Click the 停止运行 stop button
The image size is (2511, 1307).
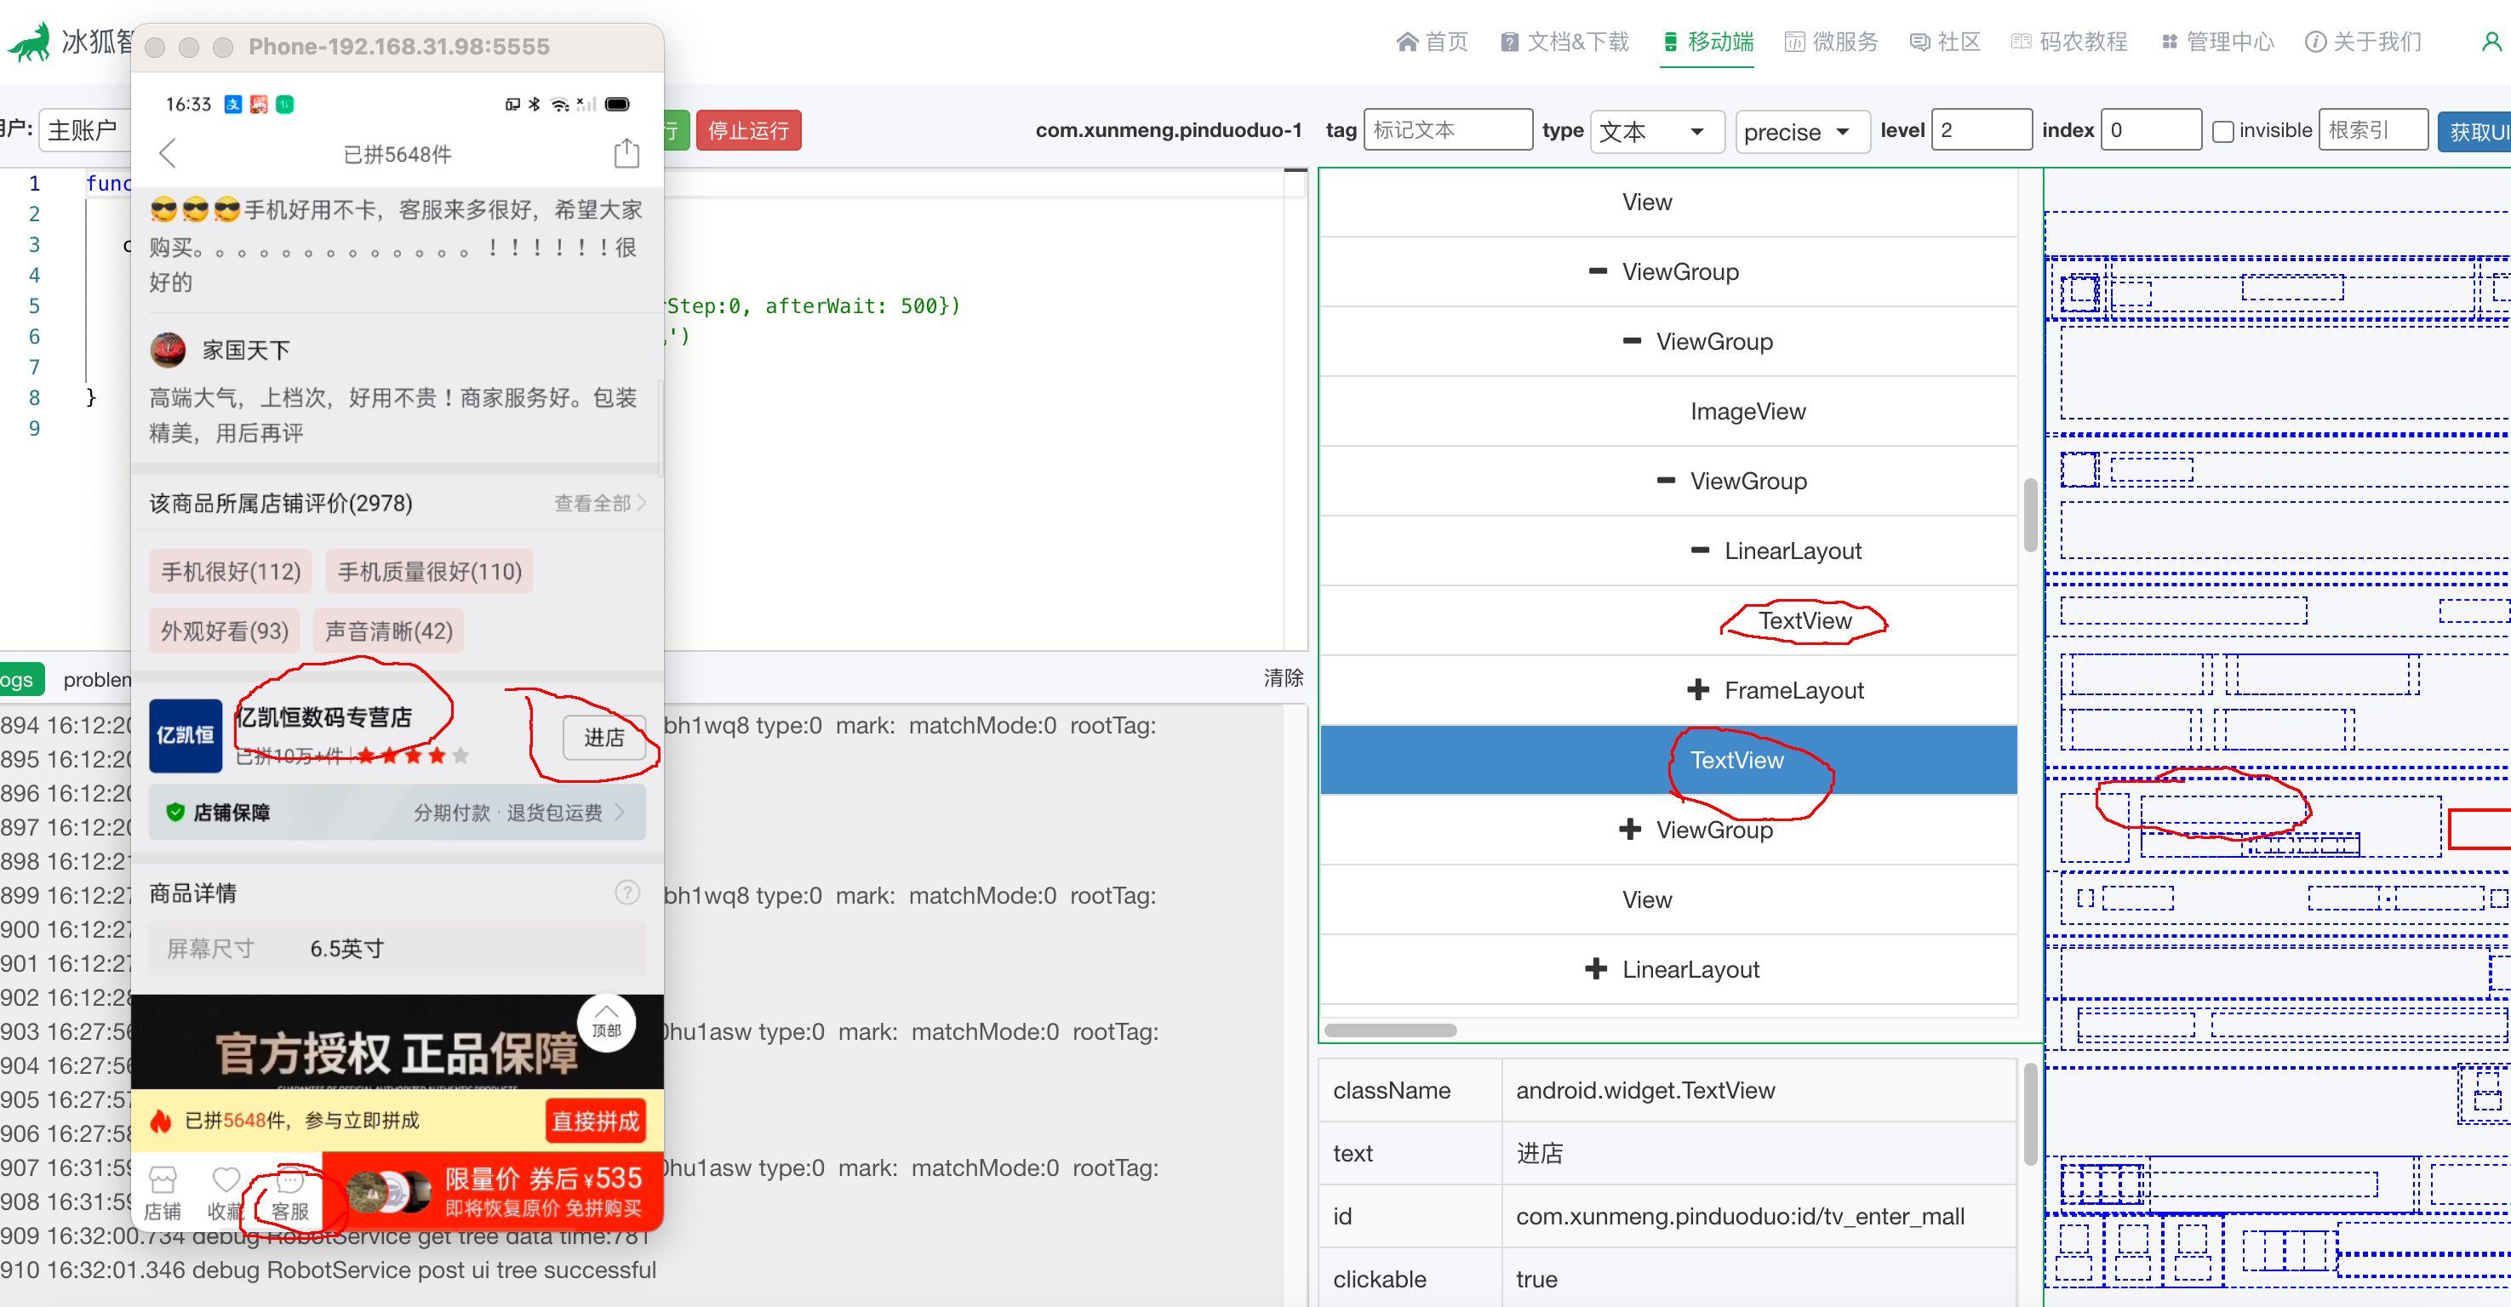click(x=747, y=130)
